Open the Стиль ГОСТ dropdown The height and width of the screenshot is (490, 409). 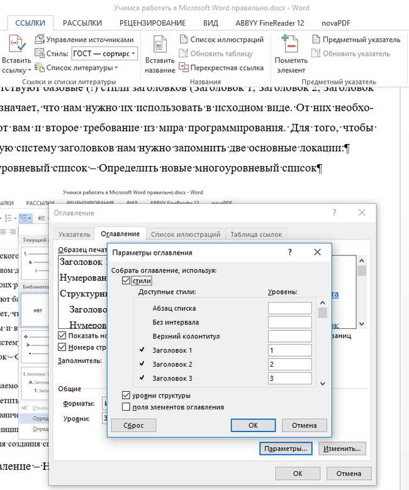coord(134,53)
